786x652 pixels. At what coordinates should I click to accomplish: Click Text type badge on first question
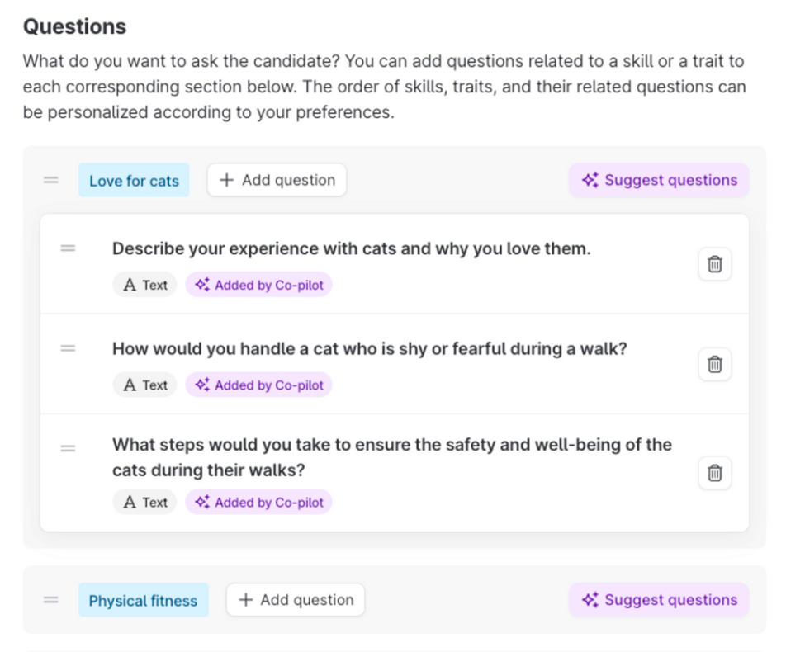point(145,285)
